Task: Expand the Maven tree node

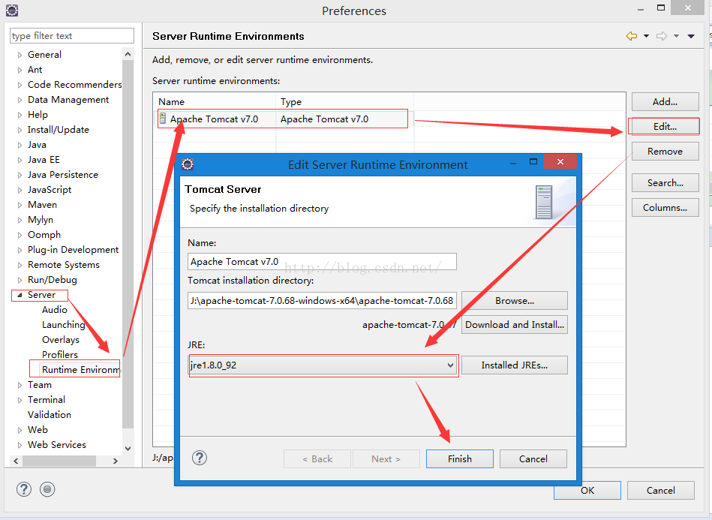Action: coord(20,205)
